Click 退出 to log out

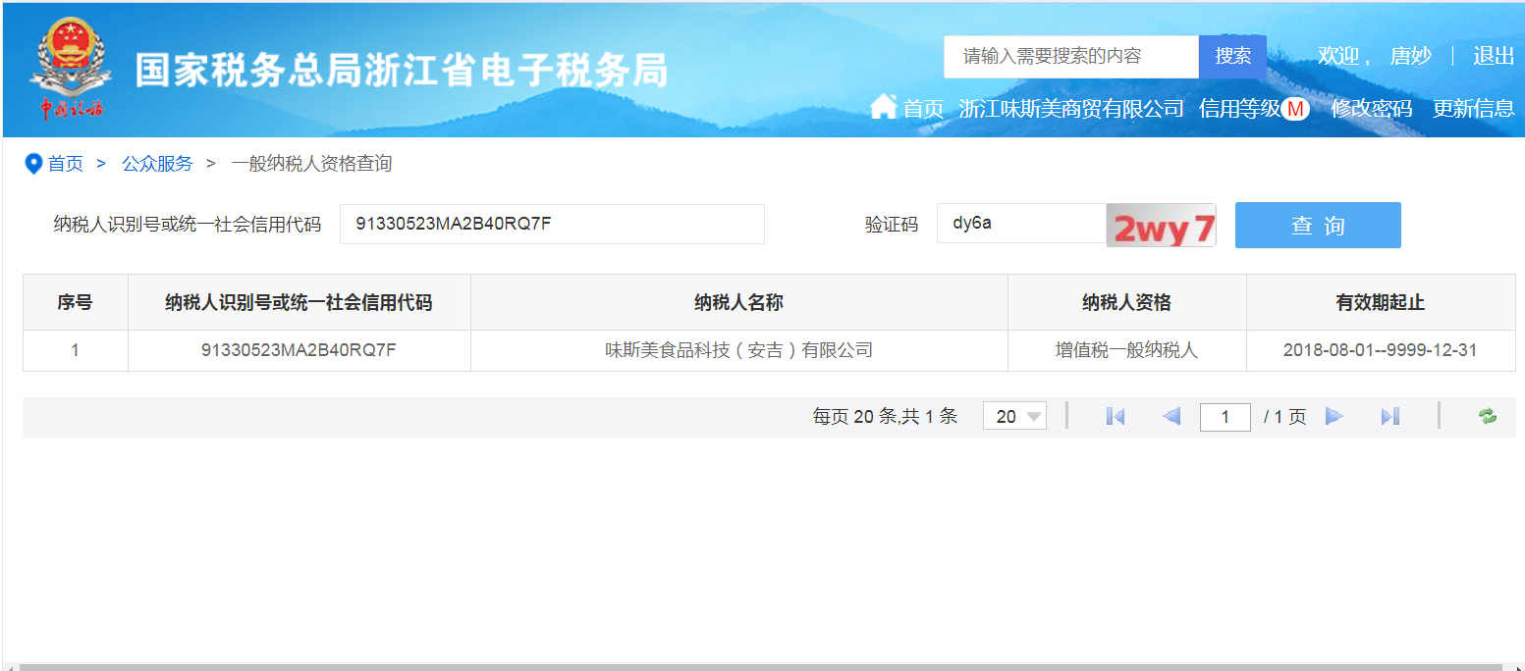coord(1493,56)
